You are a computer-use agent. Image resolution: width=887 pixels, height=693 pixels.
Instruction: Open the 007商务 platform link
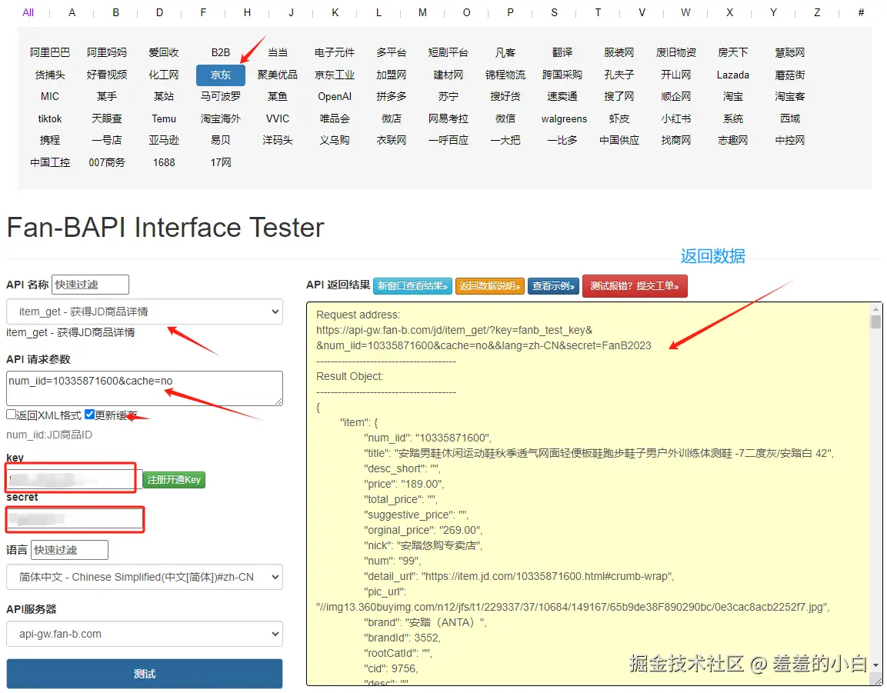[106, 163]
